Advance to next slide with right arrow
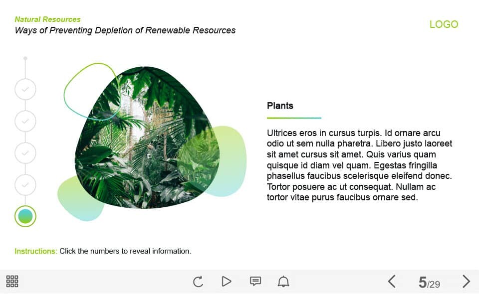Screen dimensions: 479x294 466,282
